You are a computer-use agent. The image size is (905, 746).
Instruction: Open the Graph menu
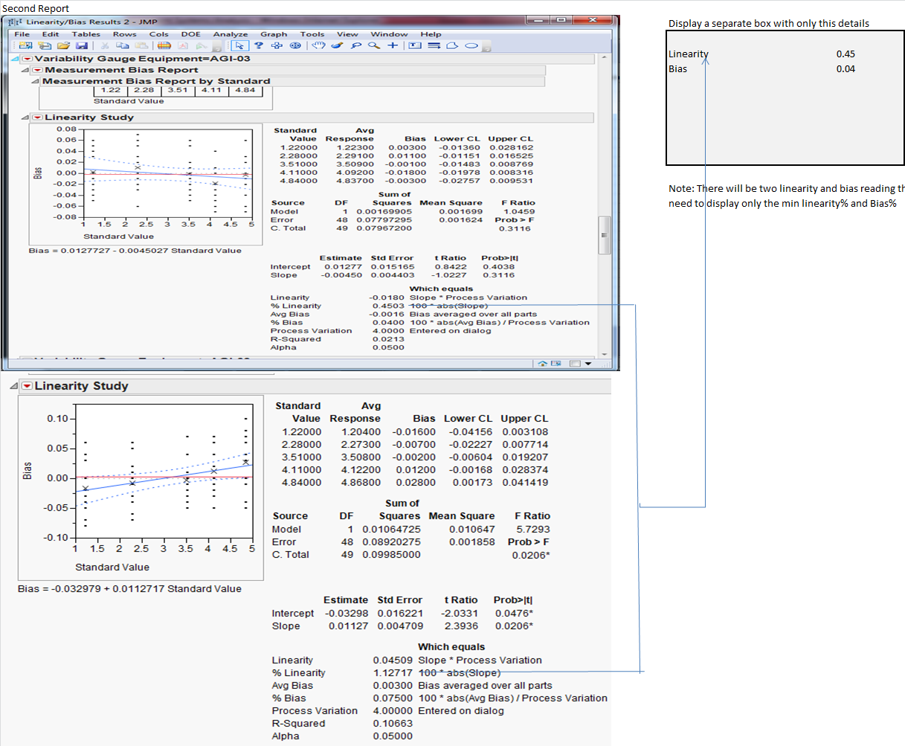[274, 34]
